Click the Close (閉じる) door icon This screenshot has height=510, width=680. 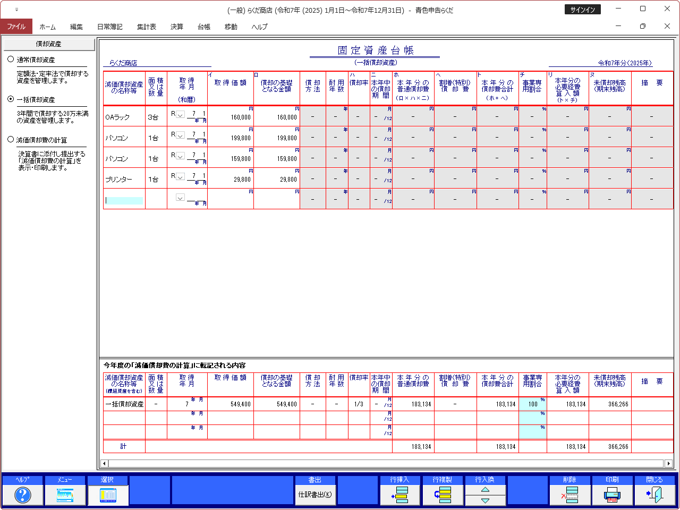[654, 495]
